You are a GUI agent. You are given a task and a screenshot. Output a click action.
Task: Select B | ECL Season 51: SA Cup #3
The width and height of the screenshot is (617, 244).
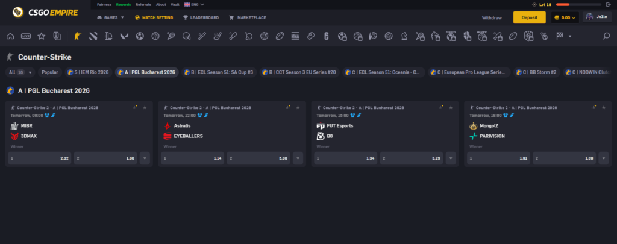point(219,72)
